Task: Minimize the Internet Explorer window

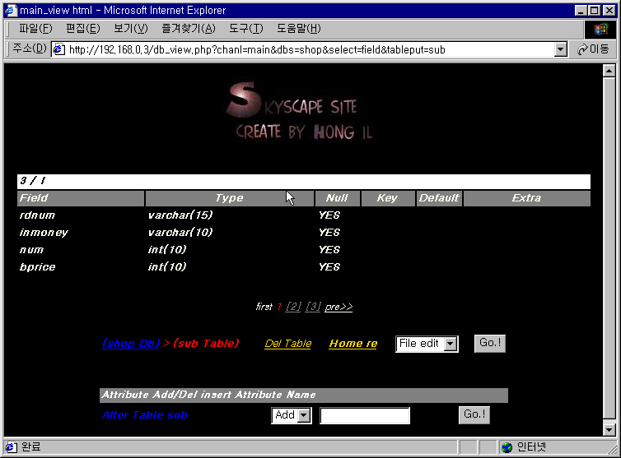Action: point(581,11)
